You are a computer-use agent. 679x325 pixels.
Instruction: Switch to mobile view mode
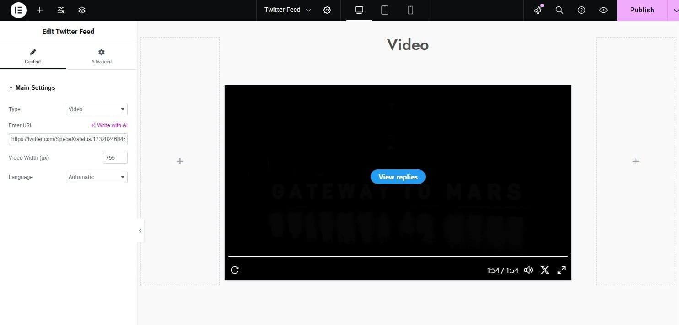tap(410, 10)
